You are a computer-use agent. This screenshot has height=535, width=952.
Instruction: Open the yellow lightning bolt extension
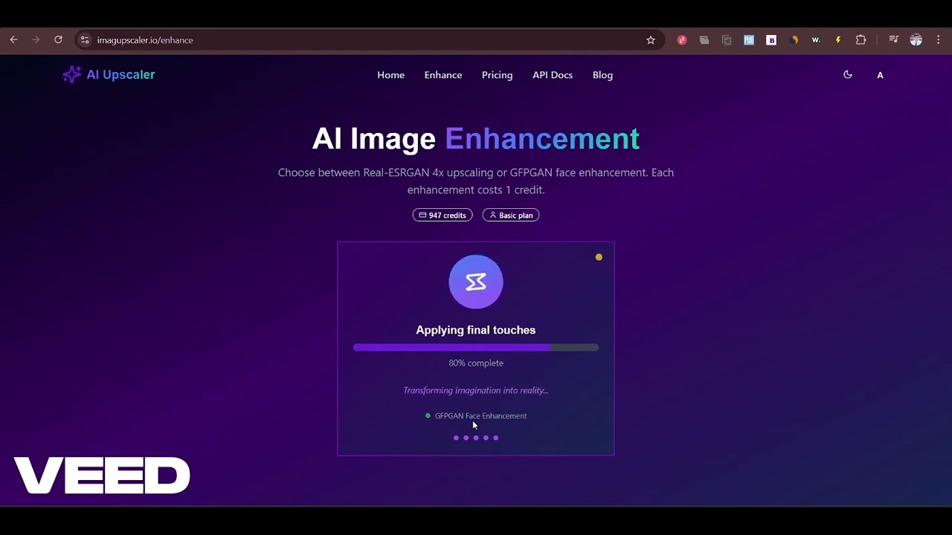pos(838,40)
